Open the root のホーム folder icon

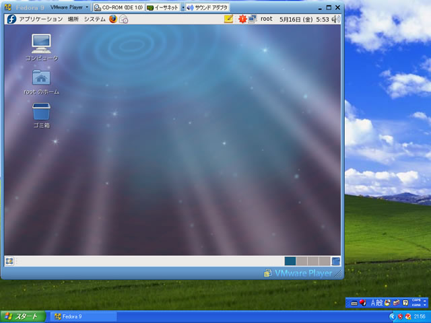[x=41, y=78]
